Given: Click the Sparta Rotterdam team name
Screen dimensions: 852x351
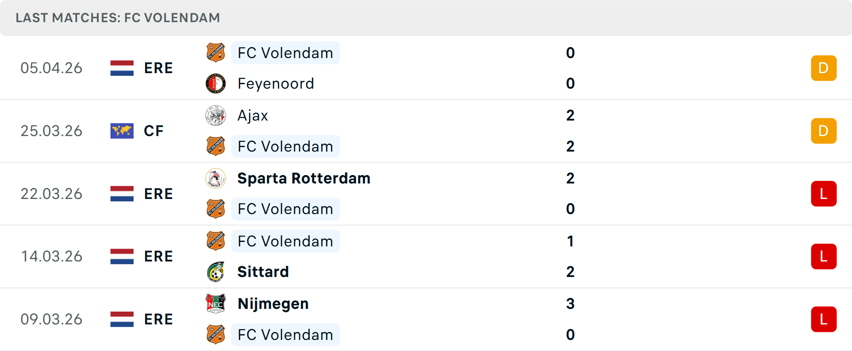Looking at the screenshot, I should tap(304, 178).
